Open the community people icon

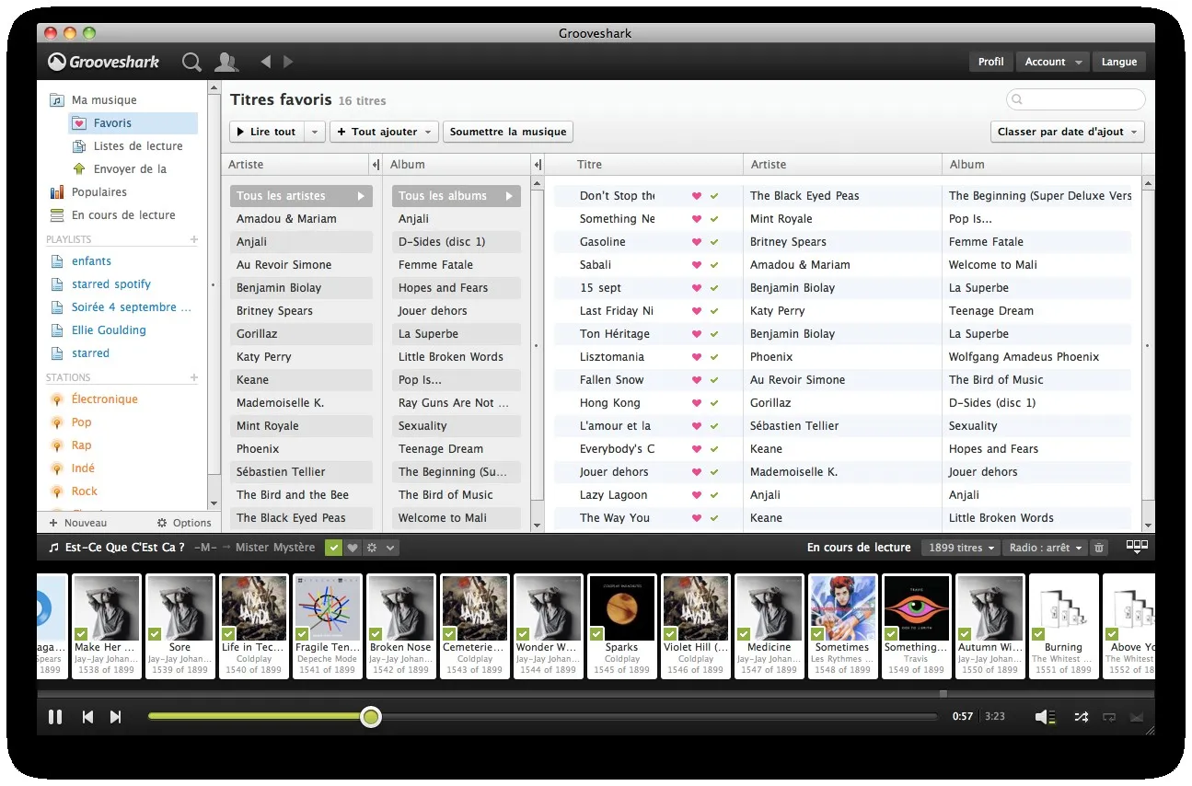[x=226, y=62]
